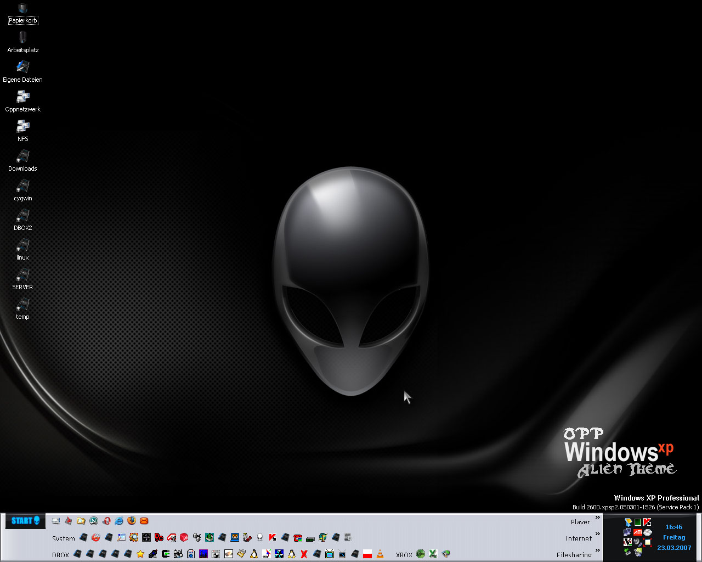
Task: Launch Opera browser from quick launch
Action: [106, 521]
